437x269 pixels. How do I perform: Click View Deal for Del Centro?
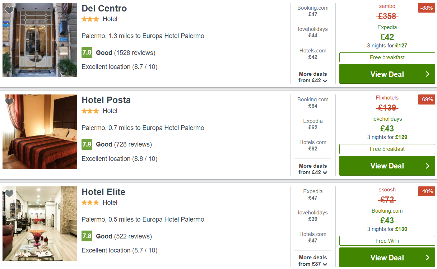coord(387,74)
